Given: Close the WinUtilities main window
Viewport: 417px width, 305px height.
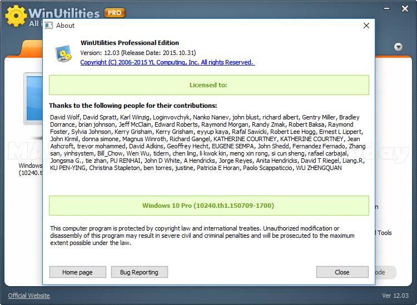Looking at the screenshot, I should pos(405,9).
